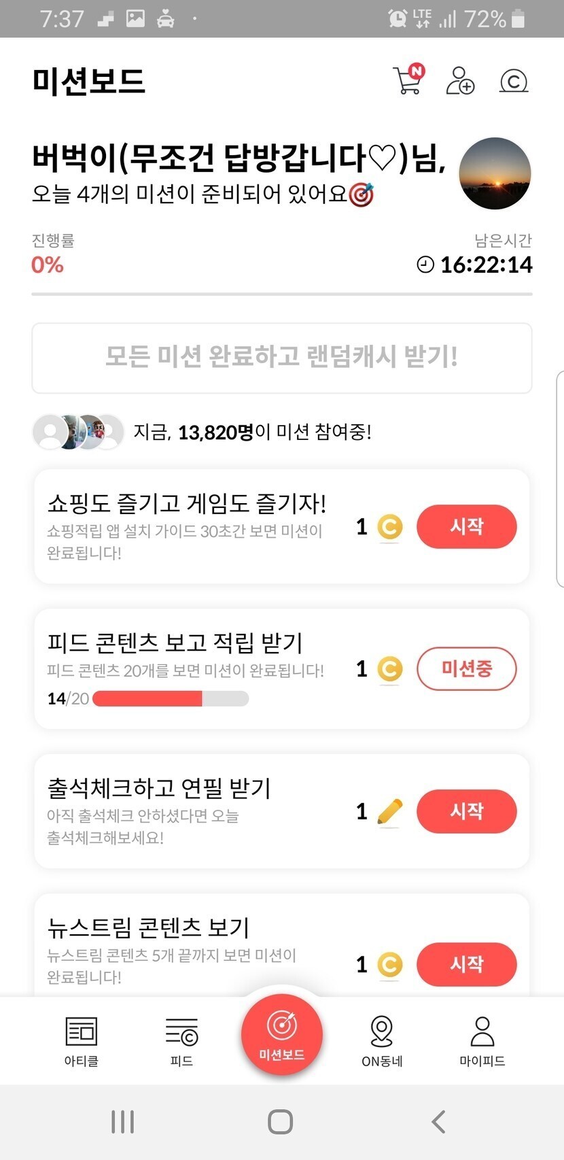Tap the participant avatars group
Screen dimensions: 564x1160
coord(78,432)
